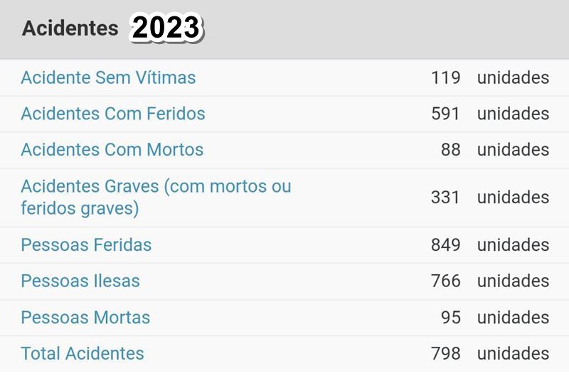The width and height of the screenshot is (569, 388).
Task: Open Acidentes Graves (com mortos ou feridos graves)
Action: click(156, 198)
